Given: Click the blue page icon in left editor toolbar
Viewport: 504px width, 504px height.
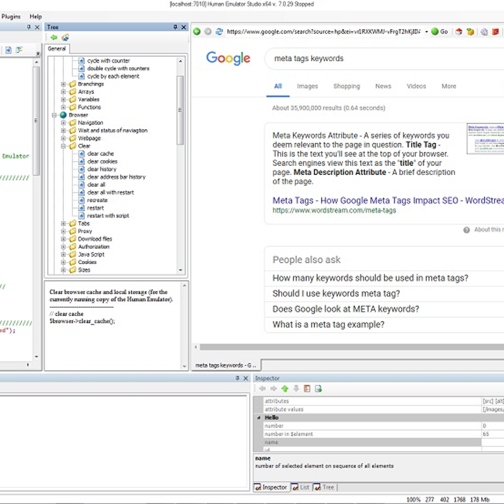Looking at the screenshot, I should coord(9,50).
